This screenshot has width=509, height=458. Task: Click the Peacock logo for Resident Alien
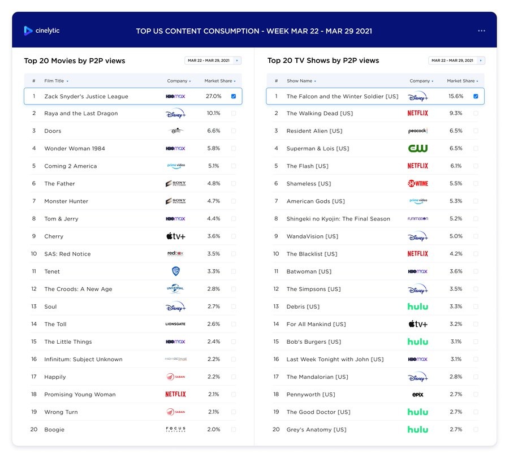[x=418, y=131]
